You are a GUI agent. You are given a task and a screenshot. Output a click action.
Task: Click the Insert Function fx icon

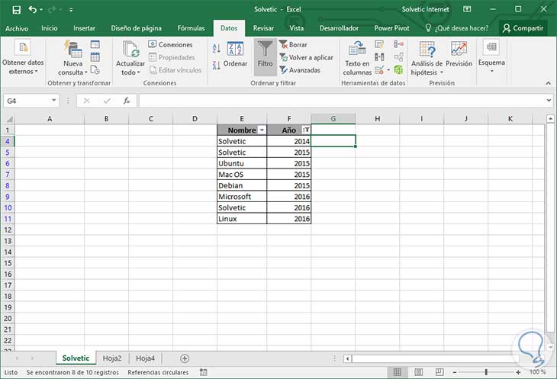(127, 101)
